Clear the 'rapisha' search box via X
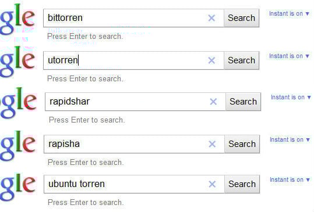Screen dimensions: 314x212 pos(212,144)
